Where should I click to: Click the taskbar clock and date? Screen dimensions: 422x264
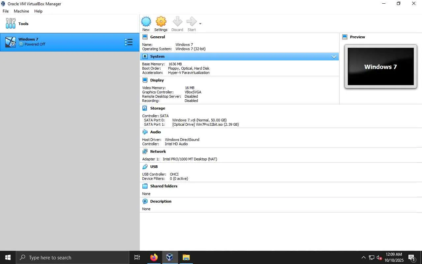click(394, 257)
